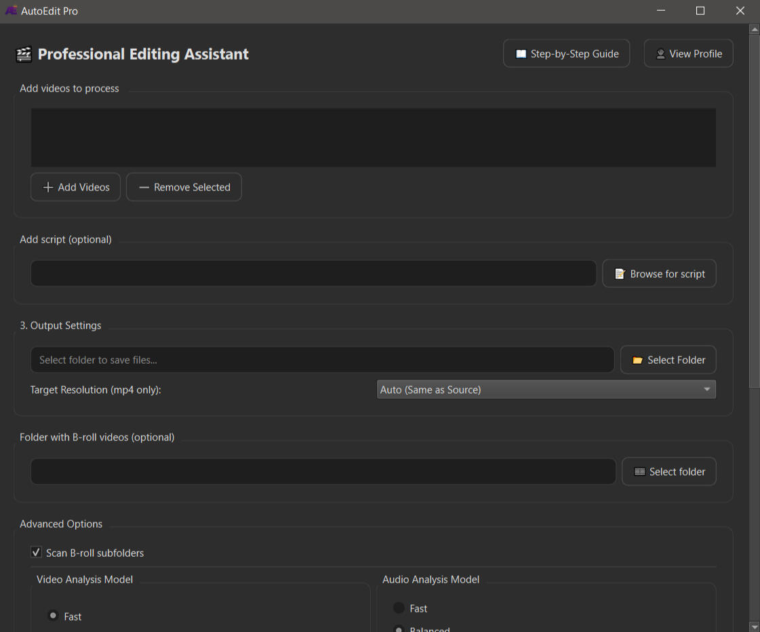Click the script path text field

(313, 274)
